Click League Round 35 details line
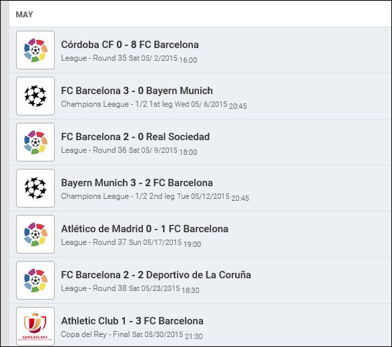Viewport: 392px width, 347px height. (129, 59)
